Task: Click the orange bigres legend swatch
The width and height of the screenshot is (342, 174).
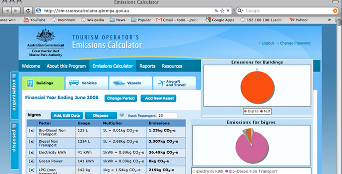Action: [x=245, y=111]
